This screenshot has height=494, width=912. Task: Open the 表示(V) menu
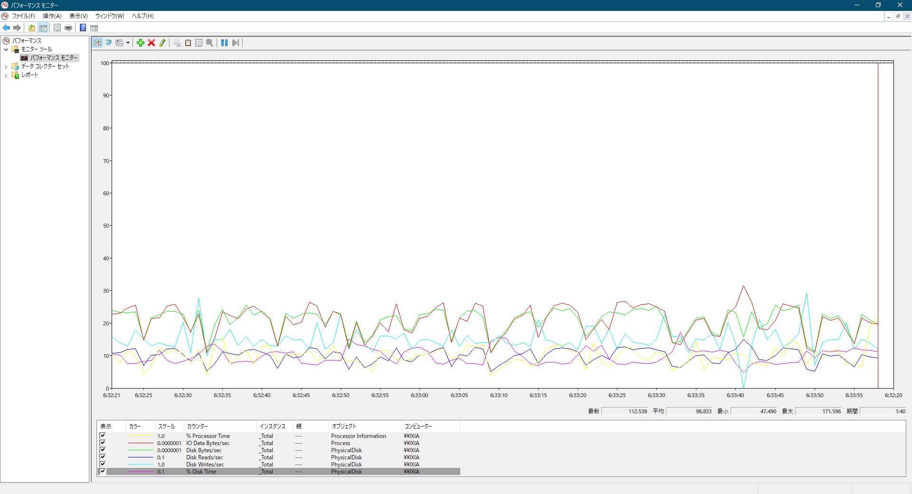tap(78, 16)
